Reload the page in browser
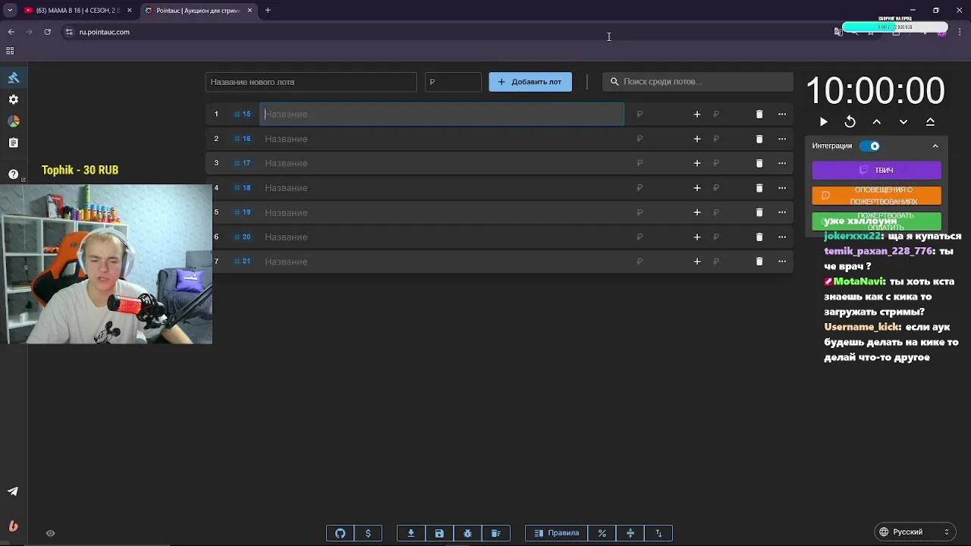The height and width of the screenshot is (546, 971). pos(48,32)
